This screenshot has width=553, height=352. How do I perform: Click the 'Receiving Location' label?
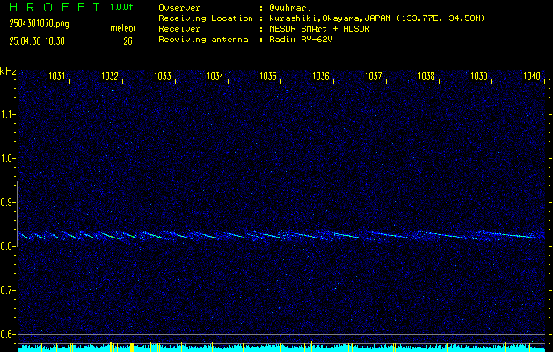[206, 18]
